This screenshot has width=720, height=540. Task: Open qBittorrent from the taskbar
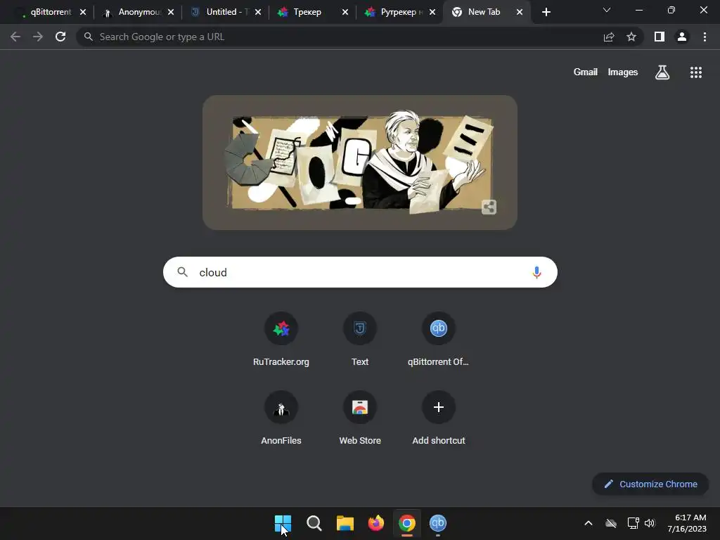(438, 523)
